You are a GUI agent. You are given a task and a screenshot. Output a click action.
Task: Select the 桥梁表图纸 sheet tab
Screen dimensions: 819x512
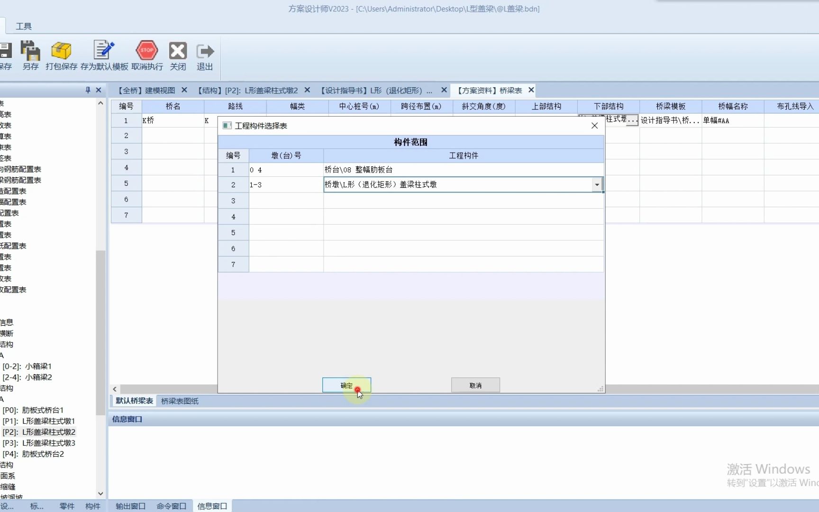180,401
